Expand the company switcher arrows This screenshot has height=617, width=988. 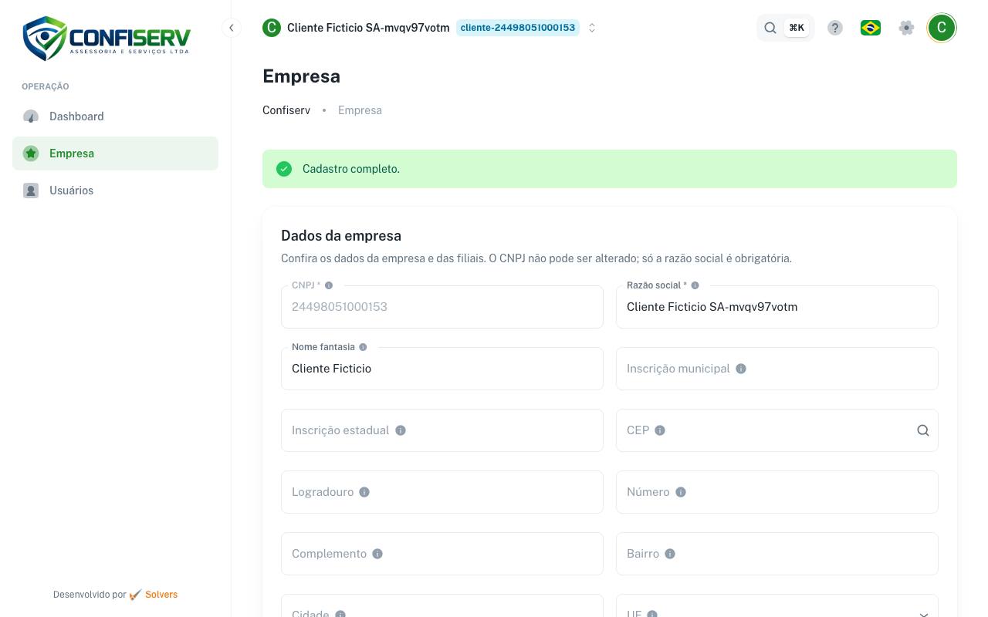(x=592, y=28)
